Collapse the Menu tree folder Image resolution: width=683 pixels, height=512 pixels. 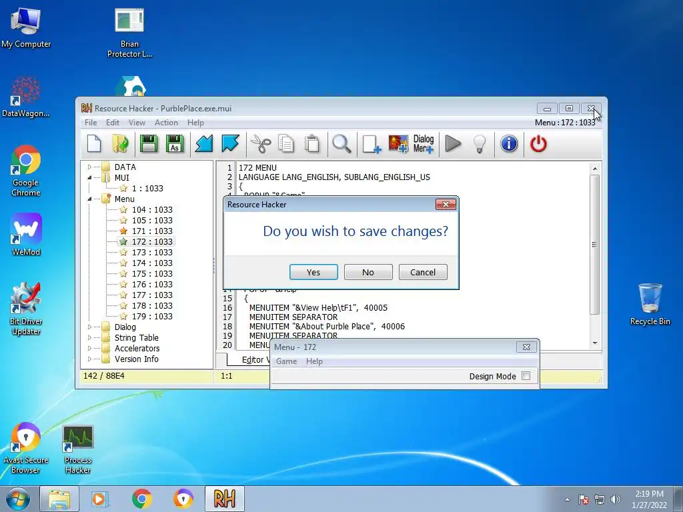(89, 199)
